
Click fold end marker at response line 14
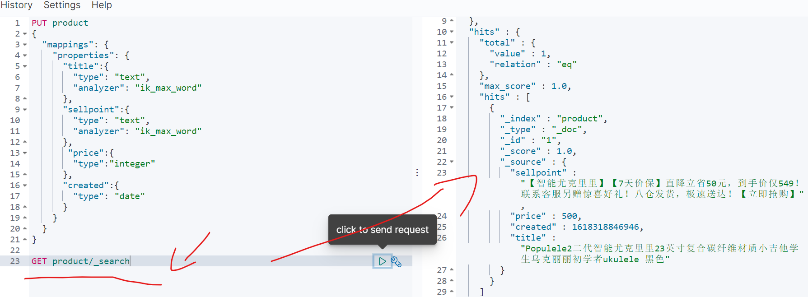click(452, 75)
